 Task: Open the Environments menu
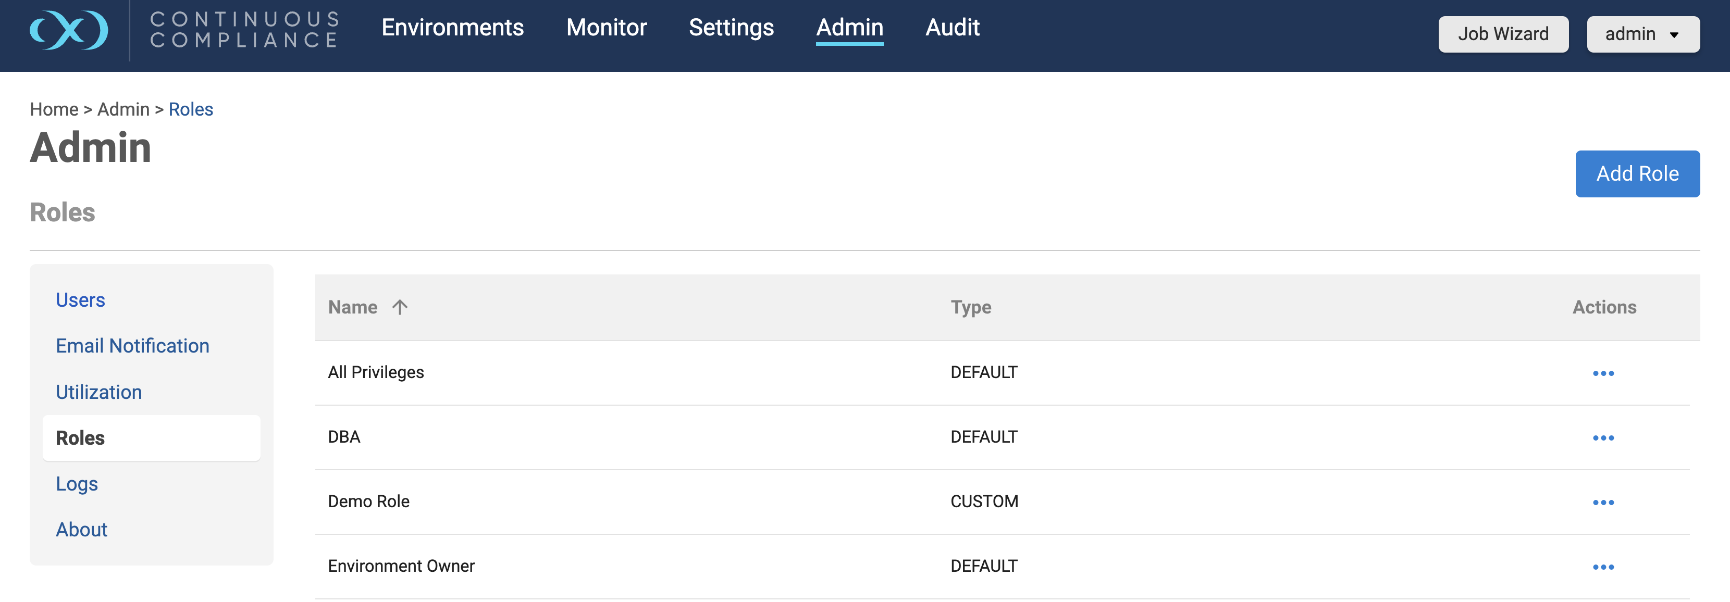point(452,28)
